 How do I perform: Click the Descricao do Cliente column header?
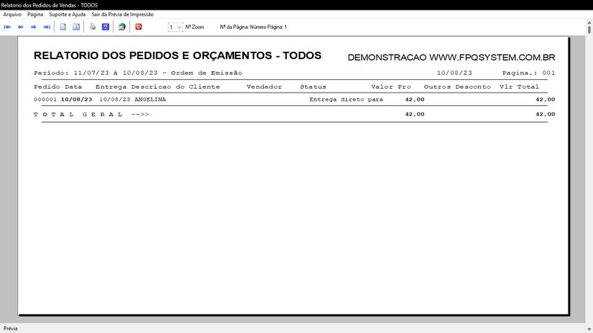pos(176,87)
